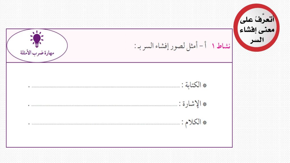Click the dotted answer line for الكتابة
Image resolution: width=290 pixels, height=163 pixels.
(x=106, y=87)
